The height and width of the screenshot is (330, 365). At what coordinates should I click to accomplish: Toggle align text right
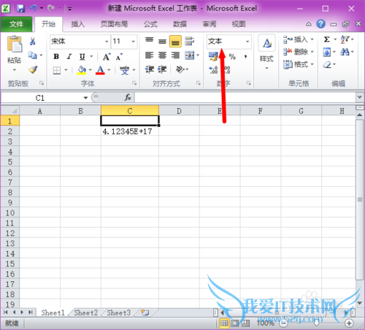click(x=175, y=55)
